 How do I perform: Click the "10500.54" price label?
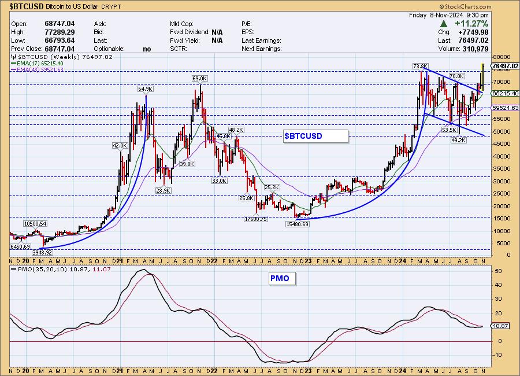(35, 223)
